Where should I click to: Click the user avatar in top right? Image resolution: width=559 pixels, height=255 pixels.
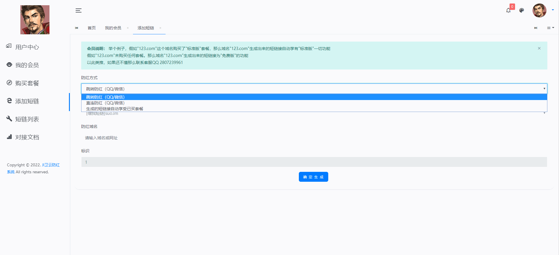(x=539, y=10)
